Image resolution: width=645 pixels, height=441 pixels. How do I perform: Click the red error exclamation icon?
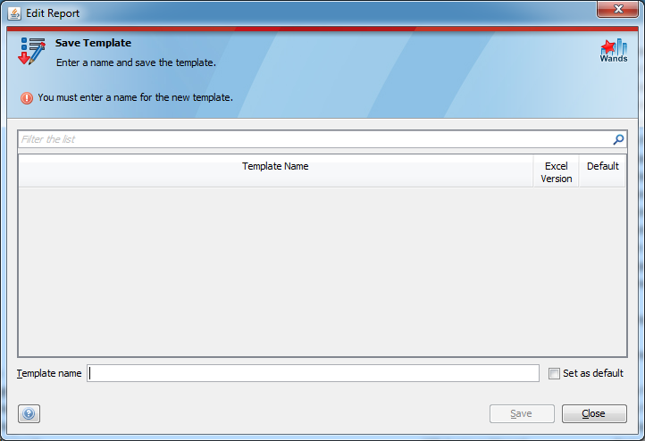[27, 98]
